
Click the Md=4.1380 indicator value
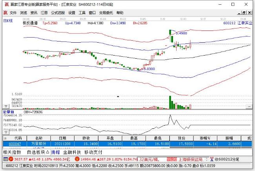pyautogui.click(x=95, y=23)
